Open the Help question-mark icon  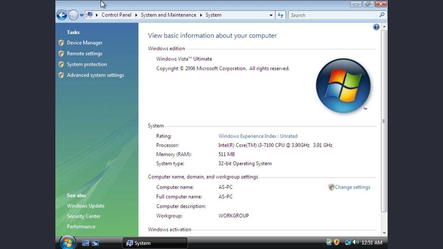click(x=376, y=27)
